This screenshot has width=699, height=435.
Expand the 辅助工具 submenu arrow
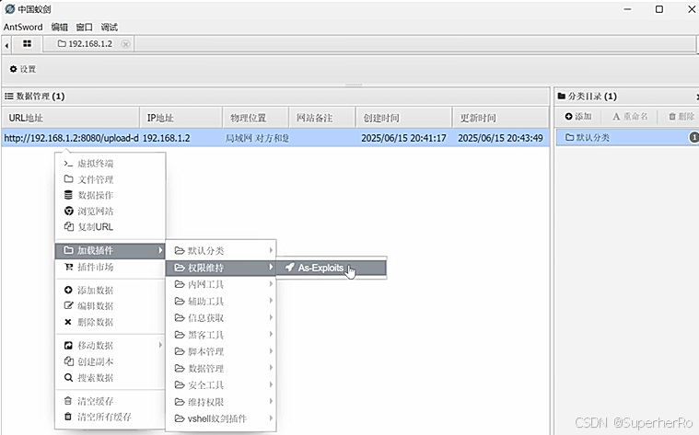click(271, 301)
